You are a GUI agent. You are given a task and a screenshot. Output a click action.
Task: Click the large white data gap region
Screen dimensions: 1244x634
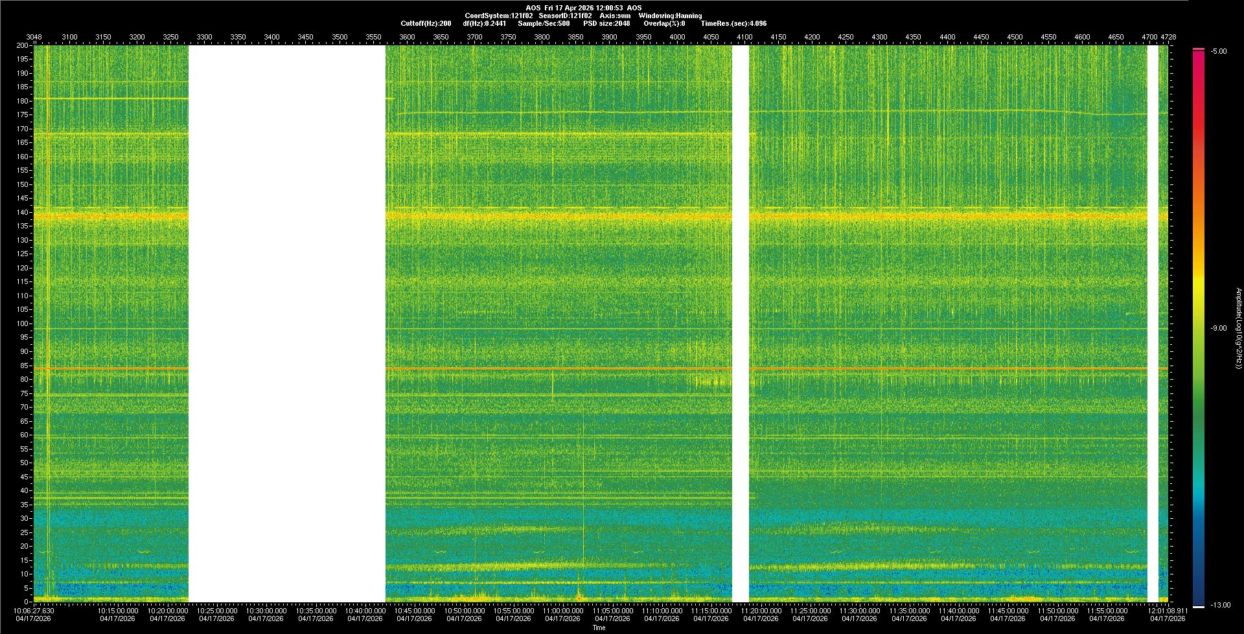pyautogui.click(x=286, y=323)
